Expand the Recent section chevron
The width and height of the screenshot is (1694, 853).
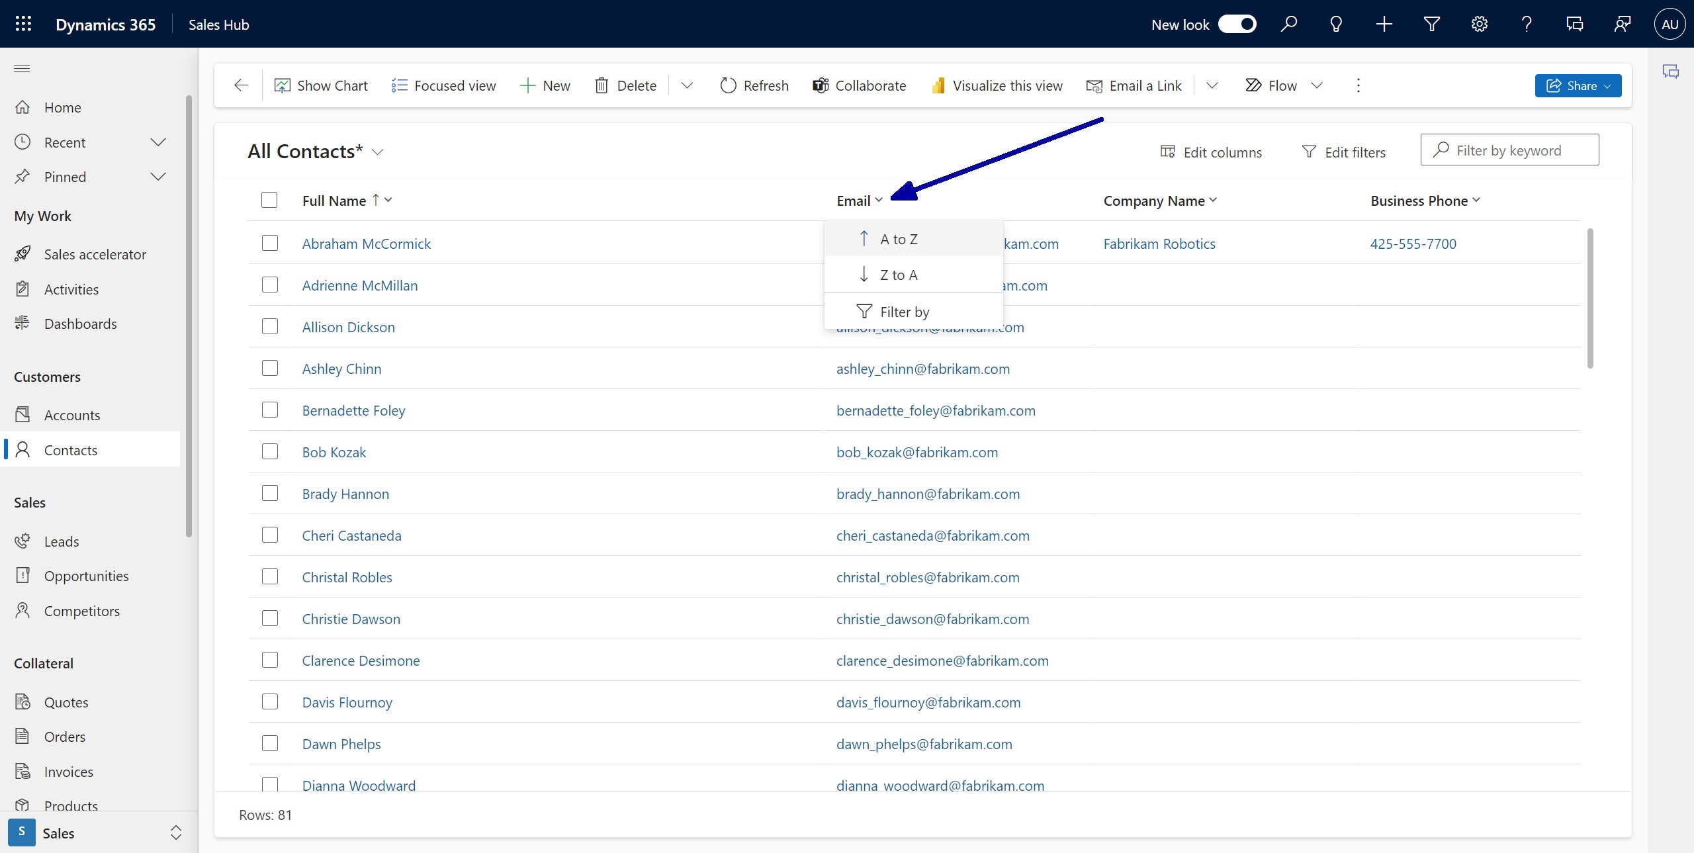[158, 142]
